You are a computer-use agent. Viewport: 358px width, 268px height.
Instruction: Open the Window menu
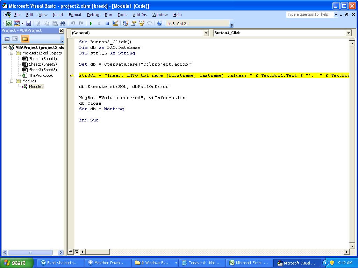click(160, 15)
